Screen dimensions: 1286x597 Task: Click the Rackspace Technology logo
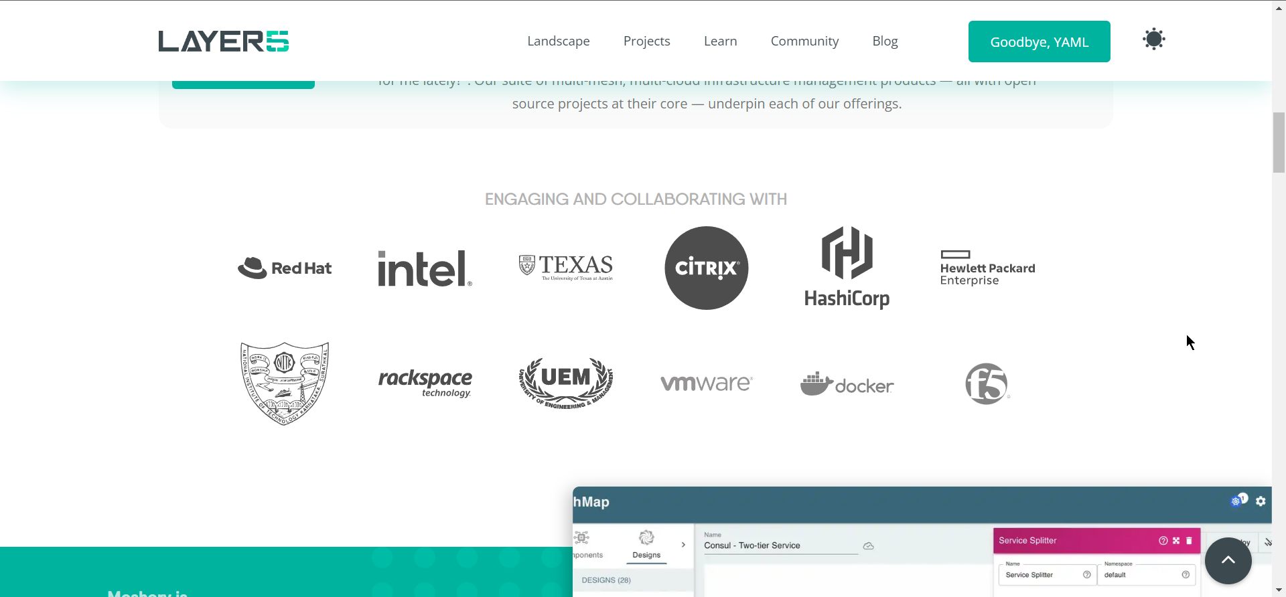click(425, 383)
